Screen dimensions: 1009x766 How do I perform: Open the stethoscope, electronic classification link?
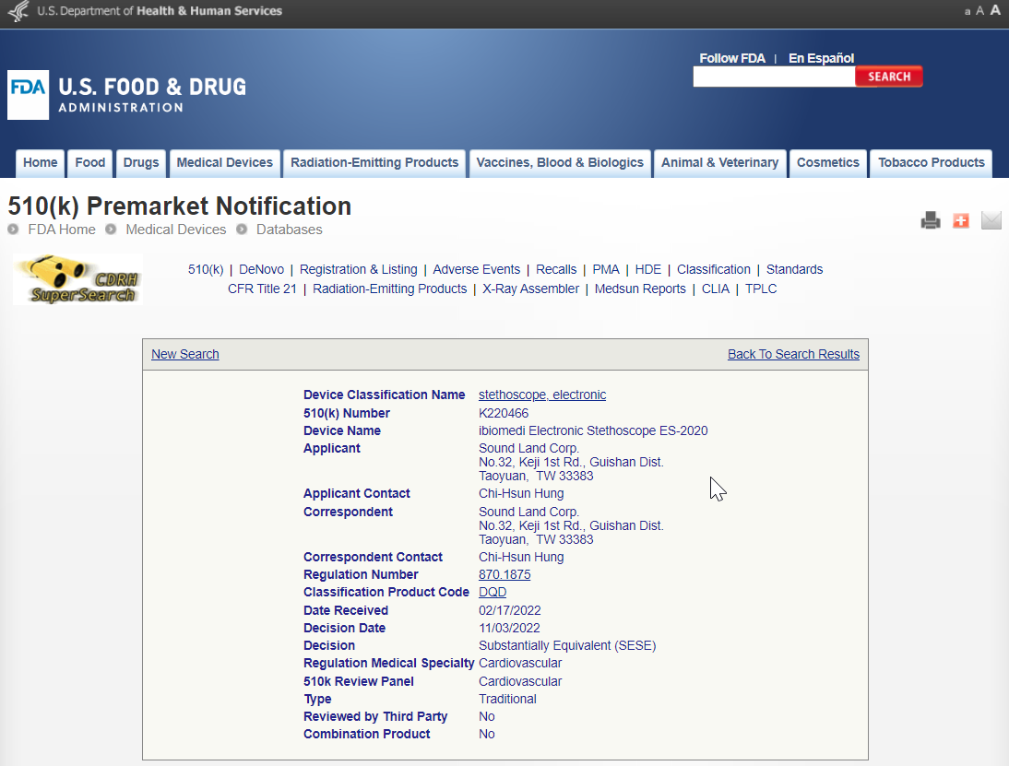542,395
